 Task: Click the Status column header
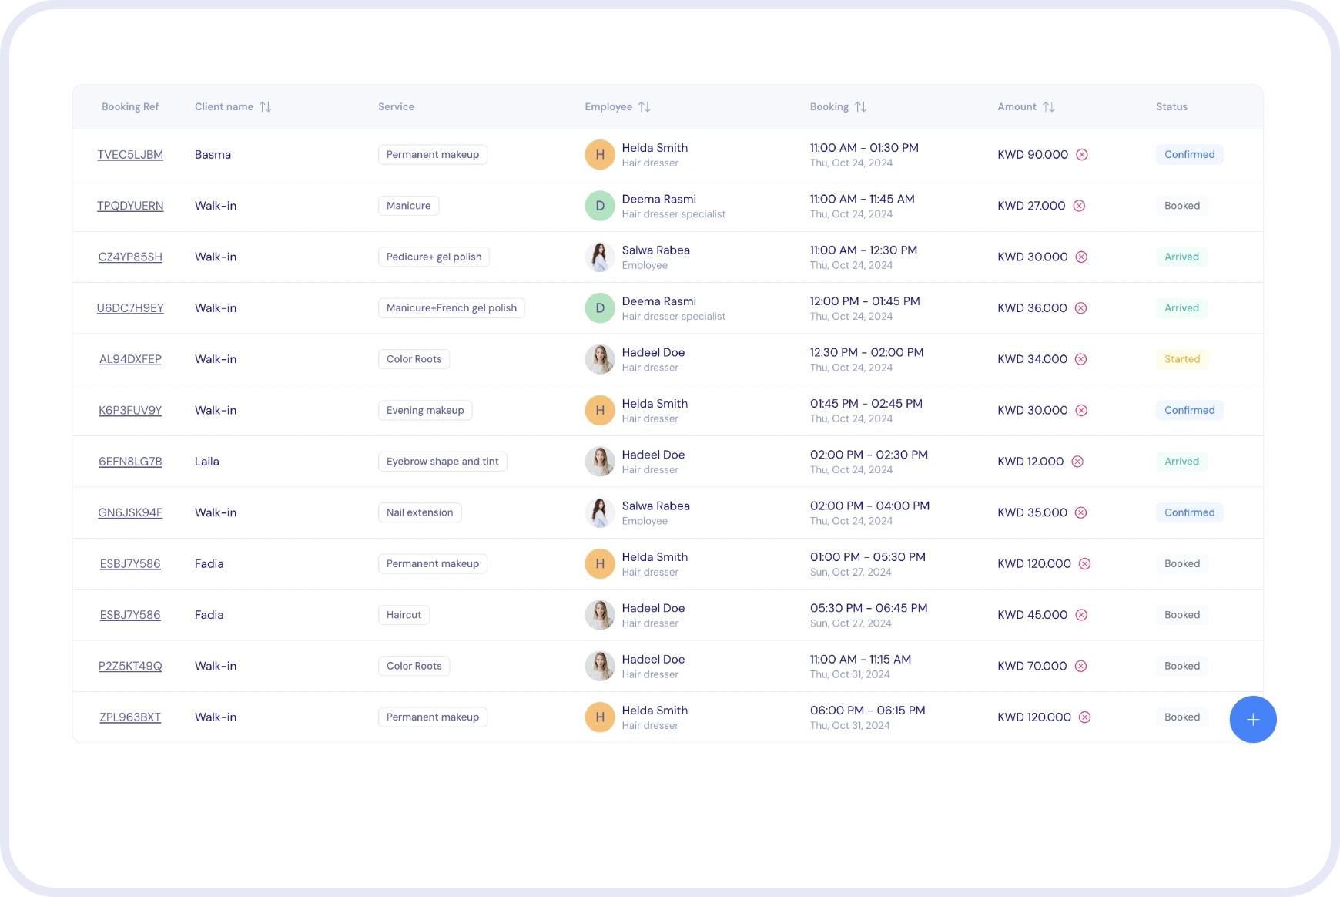pyautogui.click(x=1171, y=106)
